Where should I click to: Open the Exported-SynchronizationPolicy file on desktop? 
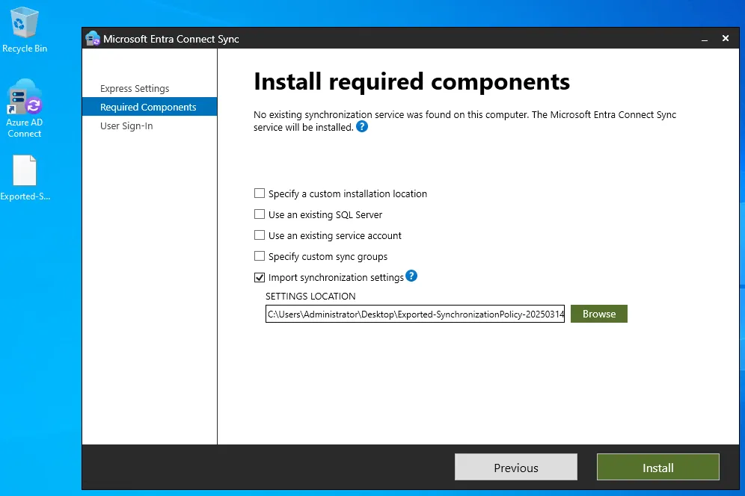point(24,170)
